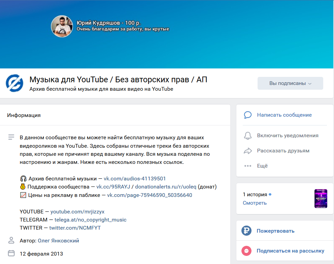Open the vk.com/page-75946590_50356640 link
Image resolution: width=334 pixels, height=264 pixels.
149,195
